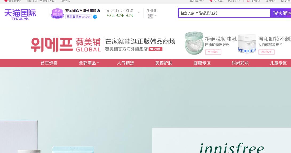Image resolution: width=291 pixels, height=153 pixels.
Task: Click the purple overseas direct-supply badge
Action: (x=57, y=14)
